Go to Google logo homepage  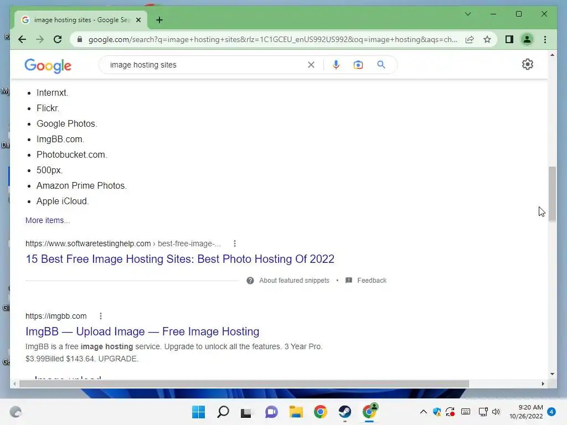click(x=48, y=66)
